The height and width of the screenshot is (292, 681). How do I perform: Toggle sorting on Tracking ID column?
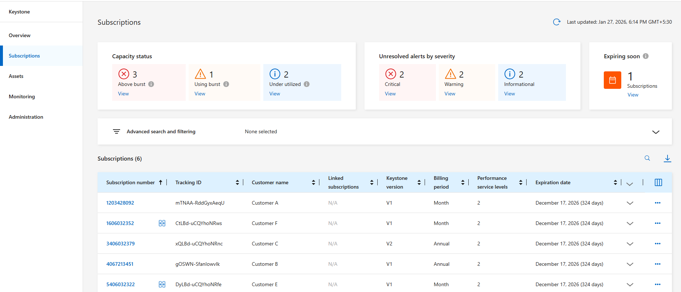point(237,182)
